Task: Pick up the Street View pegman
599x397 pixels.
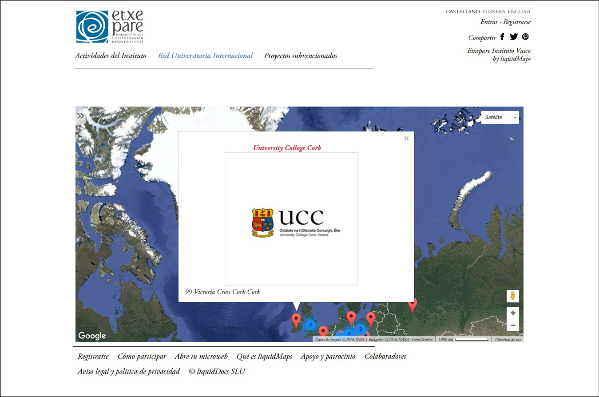Action: (x=513, y=296)
